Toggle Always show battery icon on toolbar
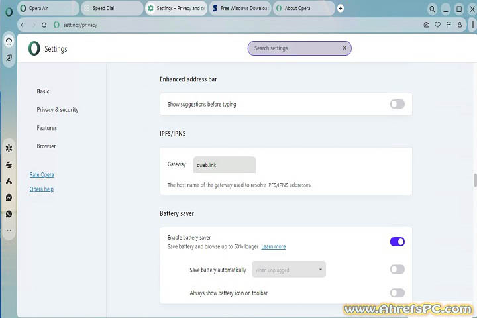The height and width of the screenshot is (318, 477). [397, 293]
